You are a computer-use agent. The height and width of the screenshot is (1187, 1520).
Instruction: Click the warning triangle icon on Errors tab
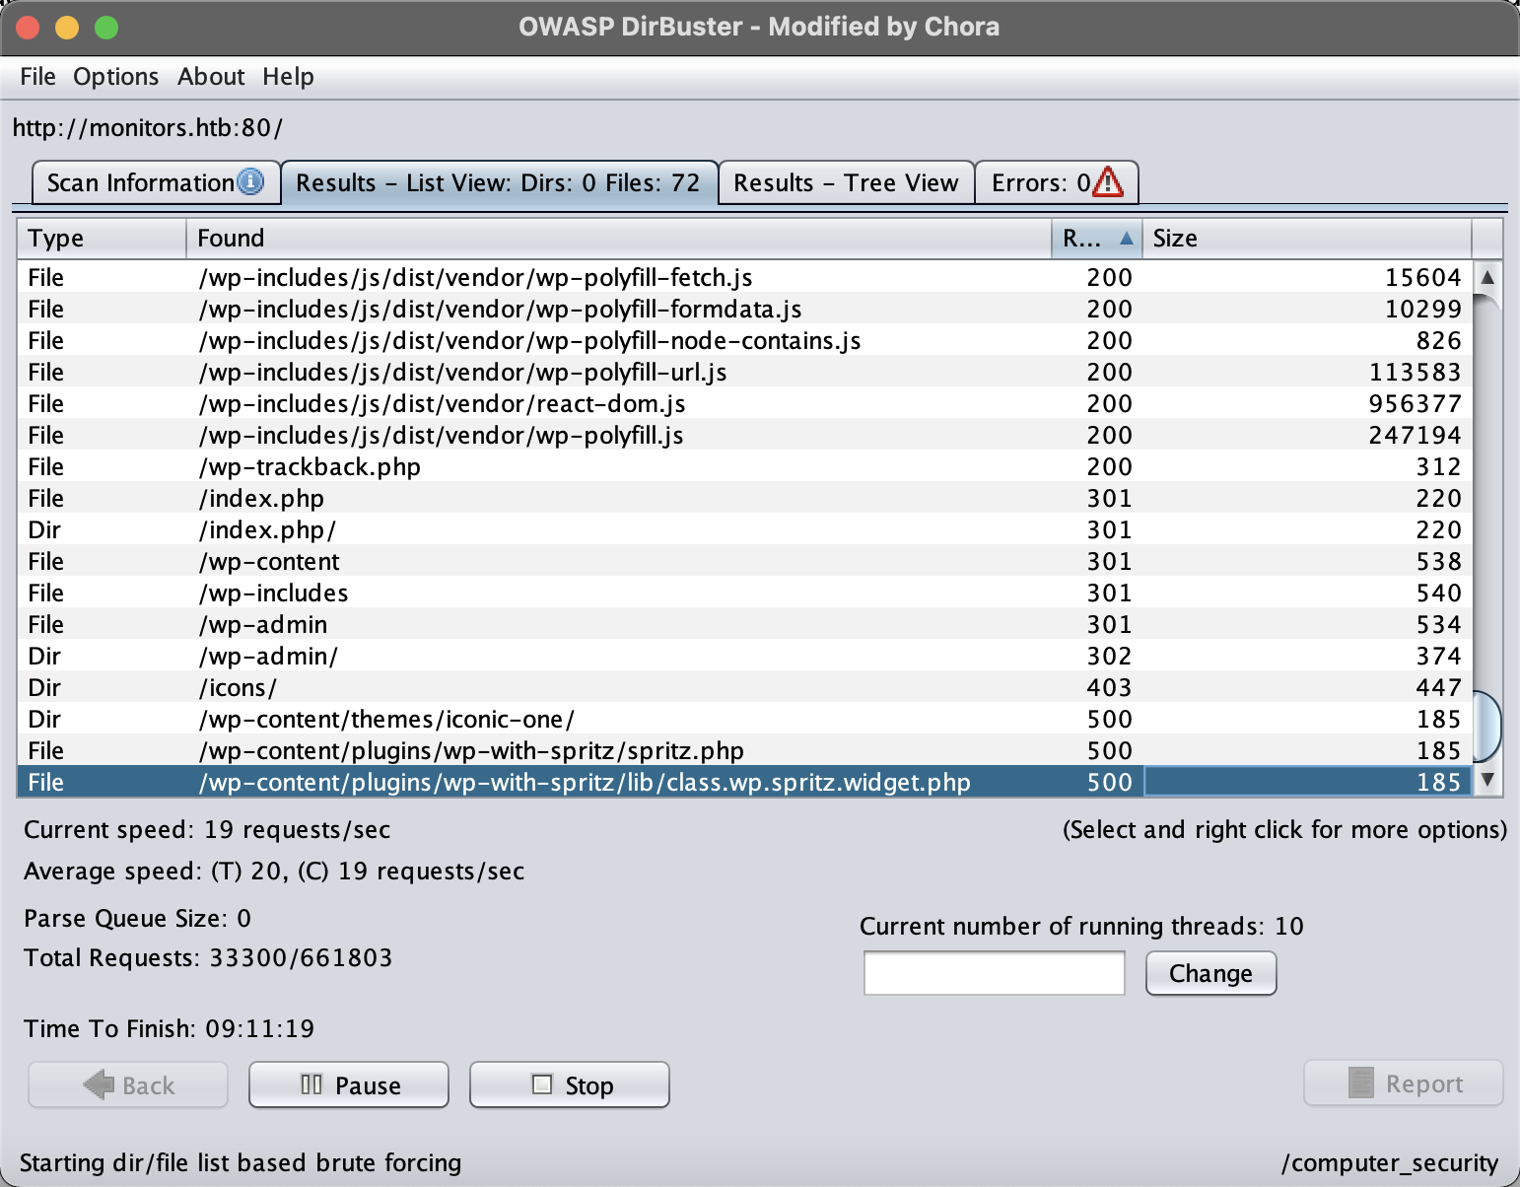tap(1108, 181)
